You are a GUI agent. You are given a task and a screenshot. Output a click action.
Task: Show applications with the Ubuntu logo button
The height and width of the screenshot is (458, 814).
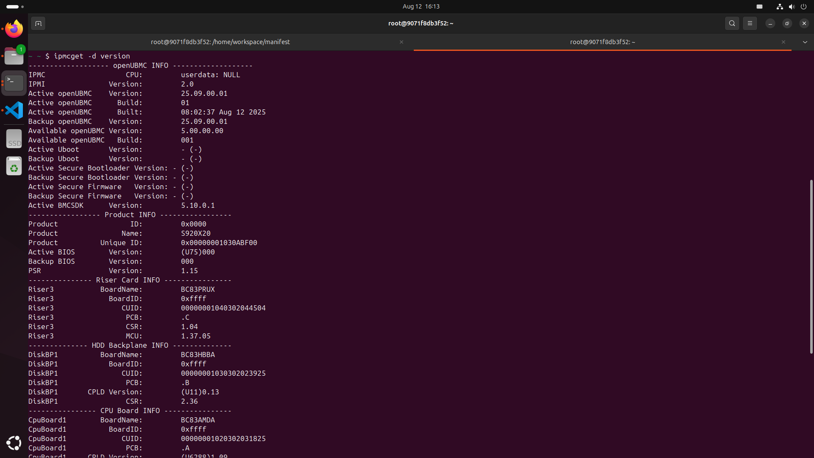(14, 443)
